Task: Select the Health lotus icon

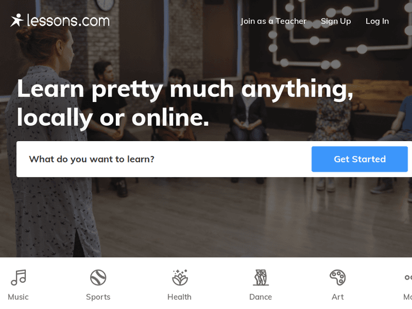Action: point(180,278)
